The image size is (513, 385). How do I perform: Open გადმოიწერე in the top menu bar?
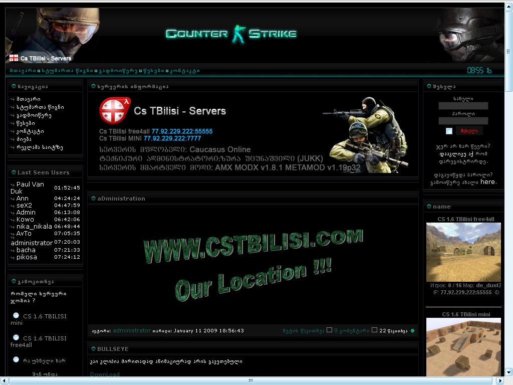[118, 71]
